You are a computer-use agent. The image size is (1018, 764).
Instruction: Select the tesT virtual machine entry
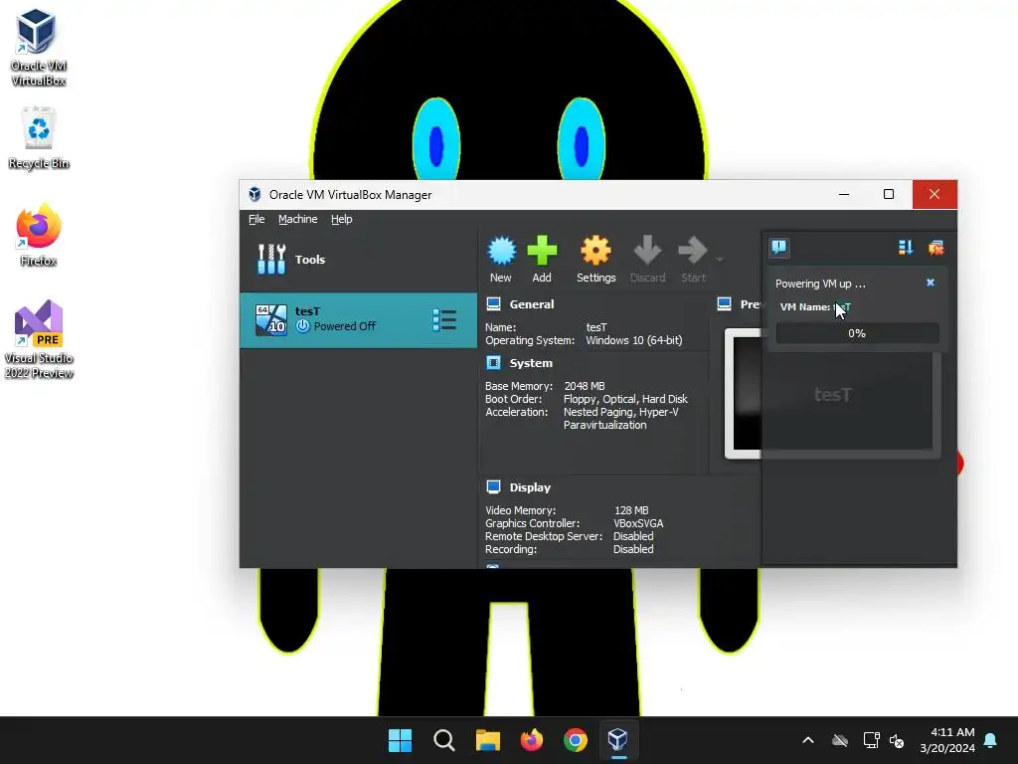tap(358, 319)
